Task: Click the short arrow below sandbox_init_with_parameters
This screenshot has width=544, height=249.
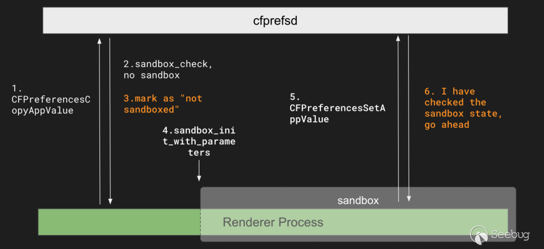Action: (199, 171)
